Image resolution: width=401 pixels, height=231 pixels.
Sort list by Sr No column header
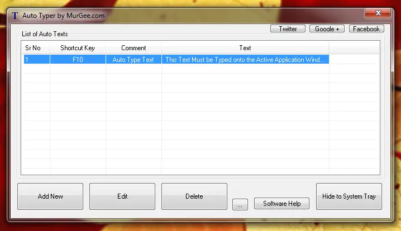coord(33,48)
